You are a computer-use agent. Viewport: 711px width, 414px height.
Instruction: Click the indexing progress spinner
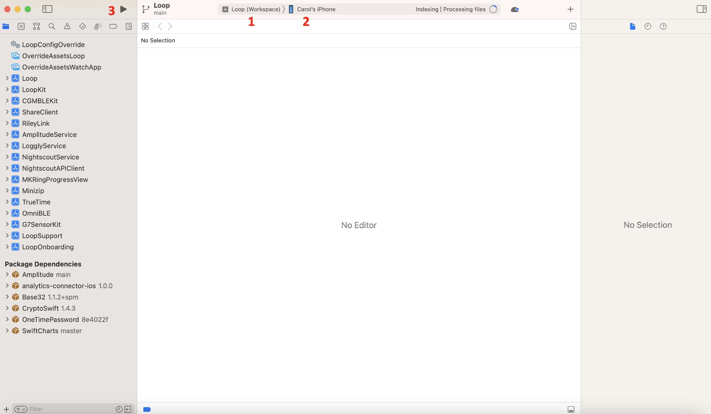[x=493, y=9]
